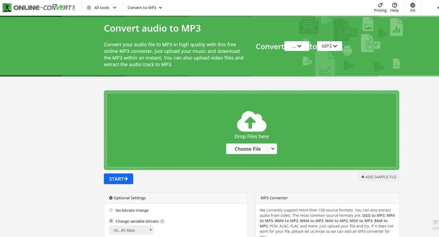Select the Change variable bitrate option

[x=111, y=221]
